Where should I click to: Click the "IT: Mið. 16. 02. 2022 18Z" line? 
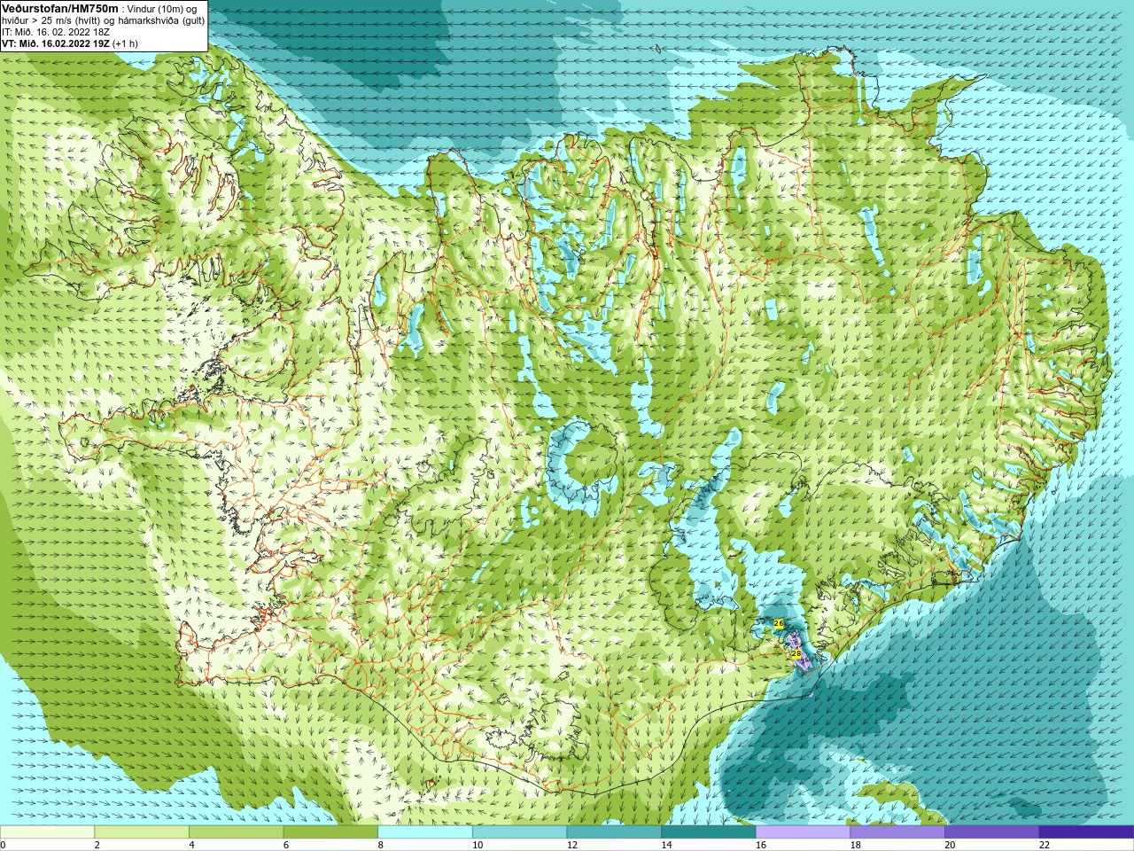point(56,32)
